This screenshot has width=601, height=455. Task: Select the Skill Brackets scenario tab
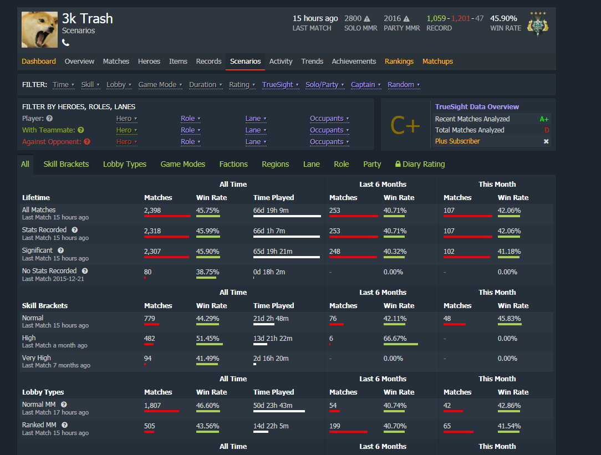pos(66,164)
